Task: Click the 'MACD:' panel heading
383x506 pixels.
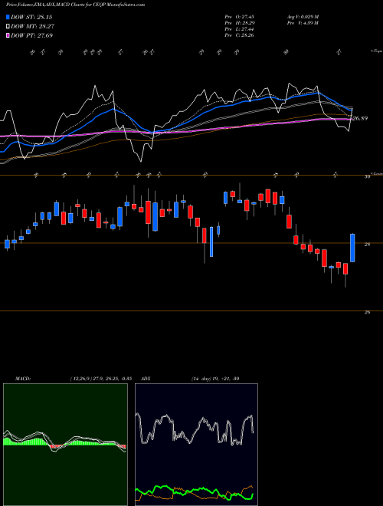Action: [x=23, y=379]
